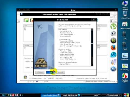The height and width of the screenshot is (97, 130).
Task: Click the volume speaker tray icon
Action: [11, 95]
